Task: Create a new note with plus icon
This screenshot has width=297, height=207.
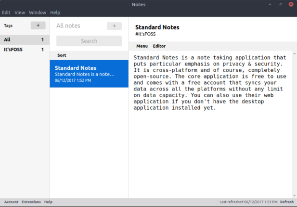Action: pos(114,26)
